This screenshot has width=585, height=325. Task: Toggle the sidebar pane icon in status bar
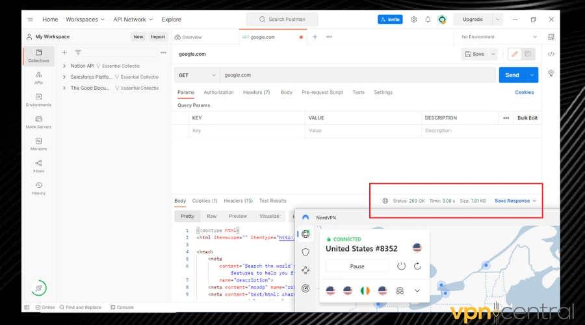[27, 307]
